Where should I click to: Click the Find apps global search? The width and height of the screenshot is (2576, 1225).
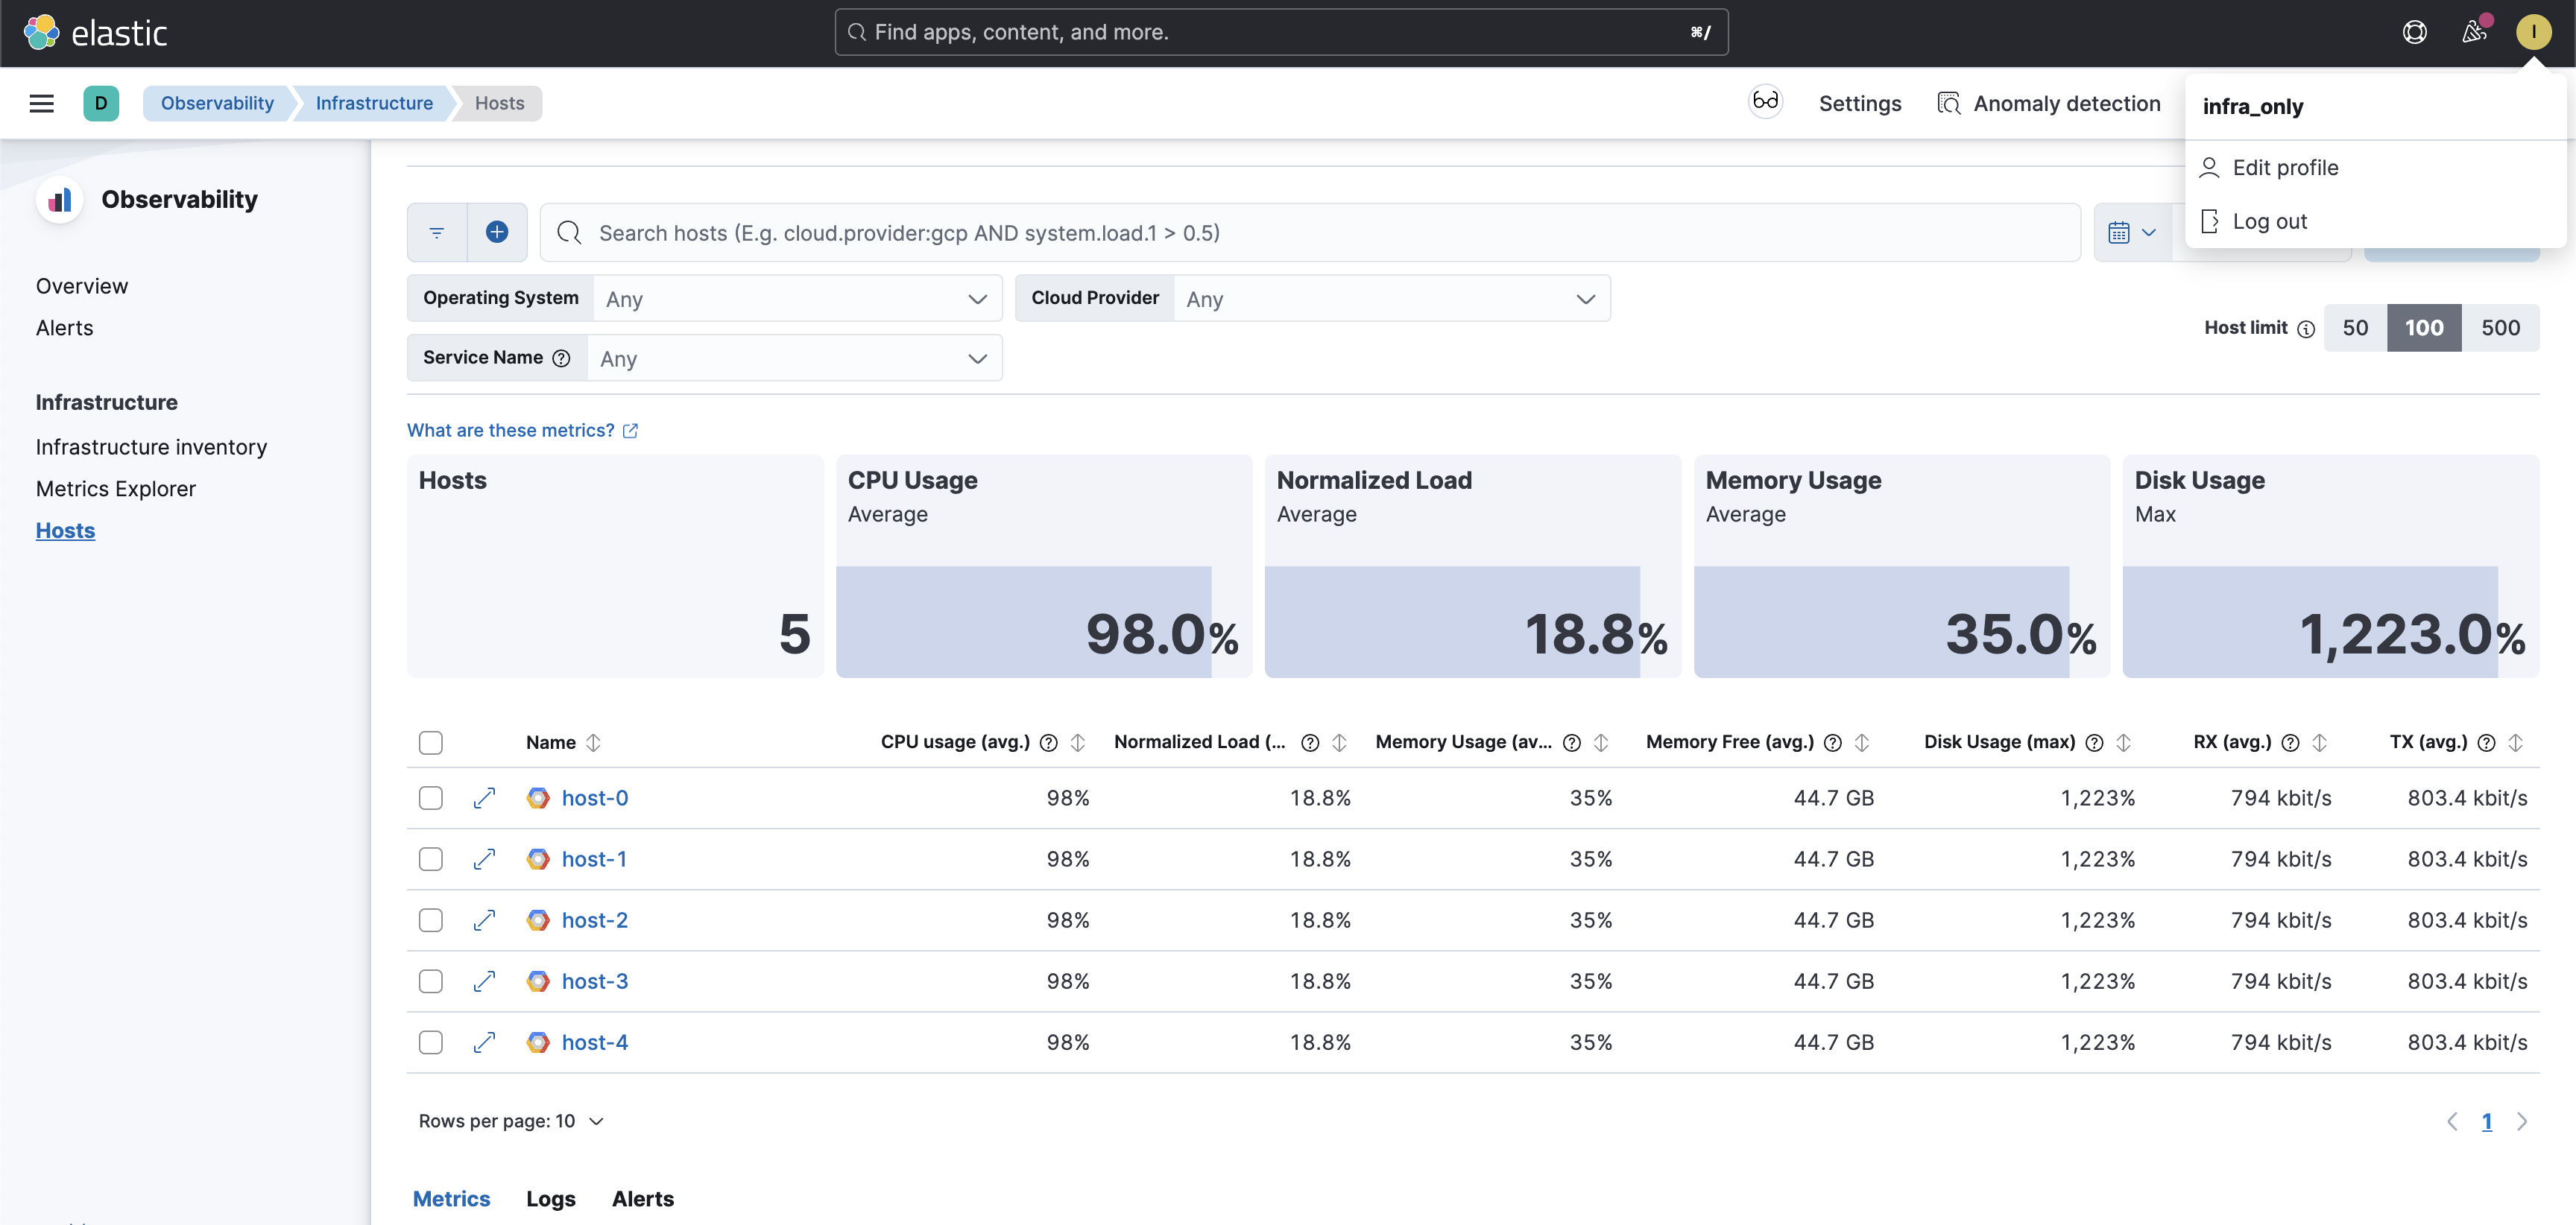point(1281,32)
